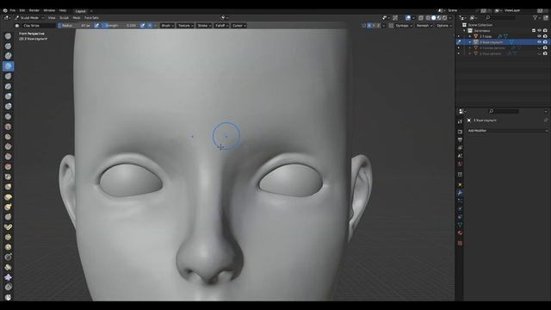Open the Falloff dropdown

(x=221, y=26)
